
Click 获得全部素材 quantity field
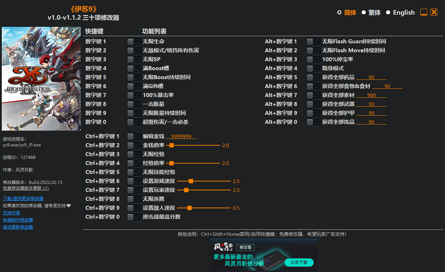371,95
